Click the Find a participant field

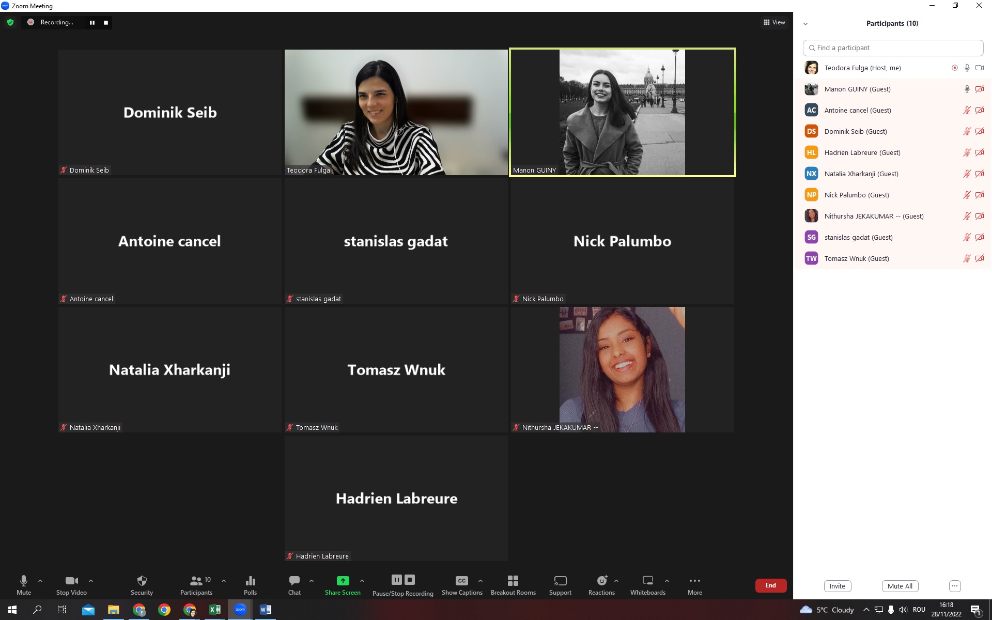[x=893, y=48]
